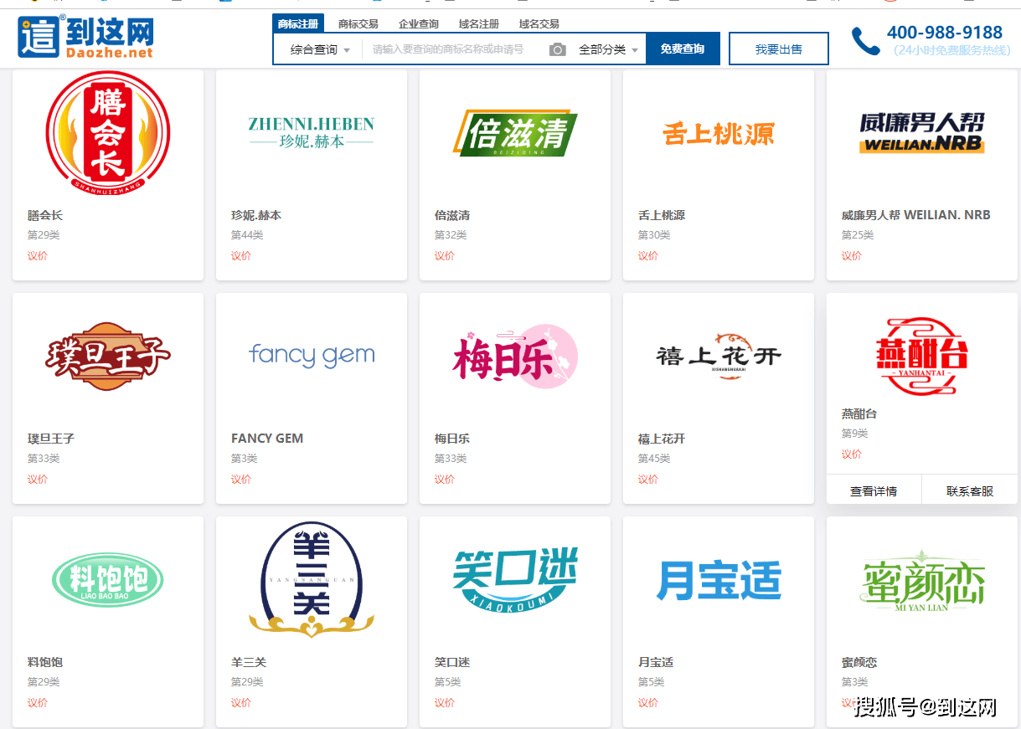Open the 笑口迷 teal logo thumbnail

[515, 580]
